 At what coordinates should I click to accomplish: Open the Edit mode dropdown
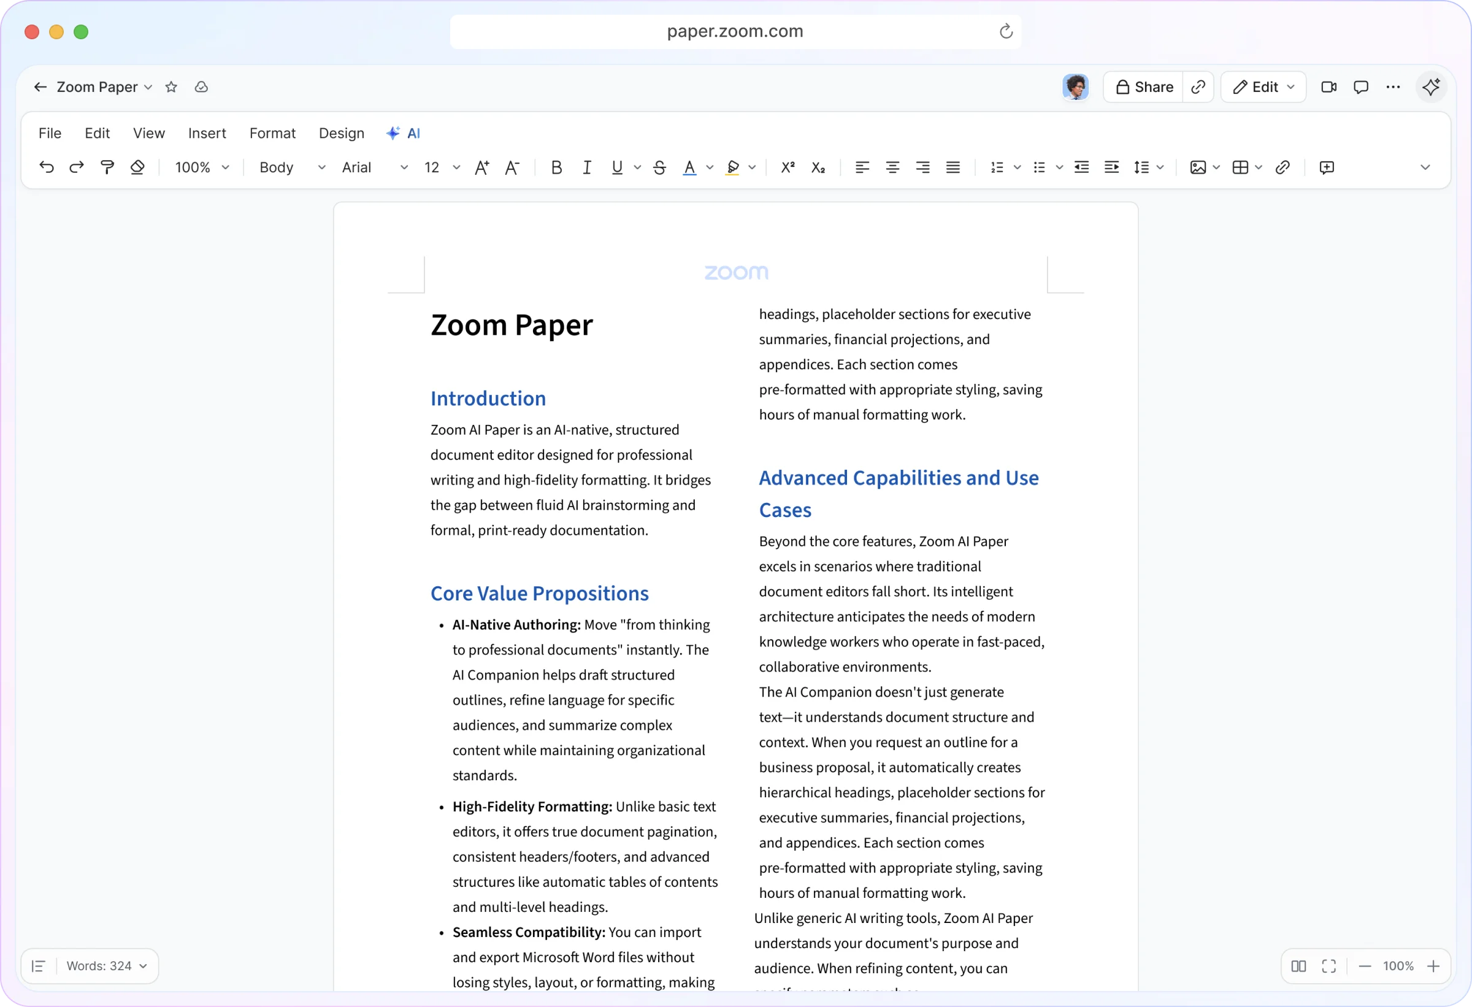pos(1263,86)
